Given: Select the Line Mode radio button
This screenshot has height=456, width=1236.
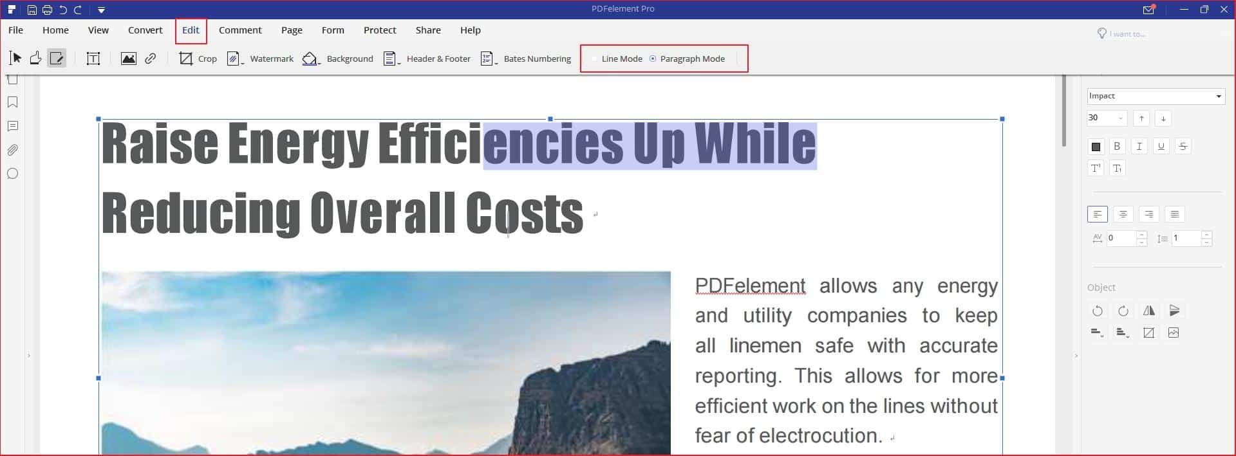Looking at the screenshot, I should click(594, 59).
